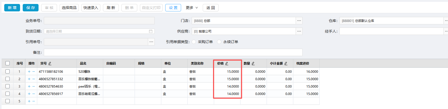Click the 快速录入 toolbar button
This screenshot has height=109, width=448.
click(91, 8)
